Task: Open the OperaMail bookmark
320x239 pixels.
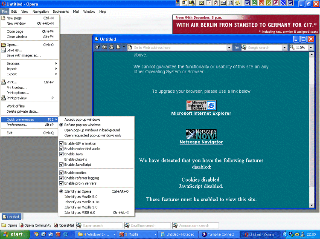Action: click(x=64, y=225)
